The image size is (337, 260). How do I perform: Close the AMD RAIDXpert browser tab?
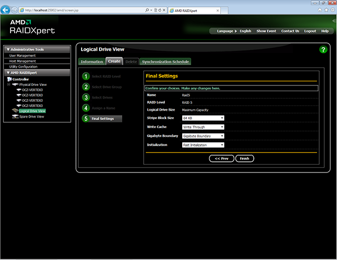217,11
